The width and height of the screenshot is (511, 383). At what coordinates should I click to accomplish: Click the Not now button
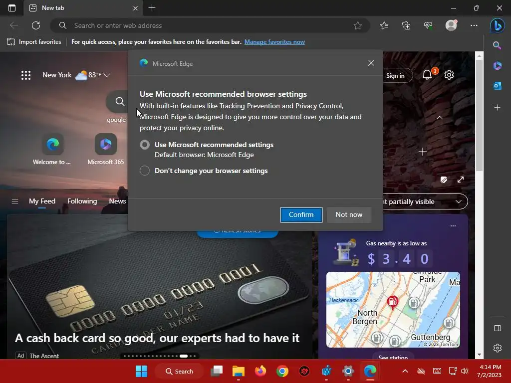[x=349, y=214]
